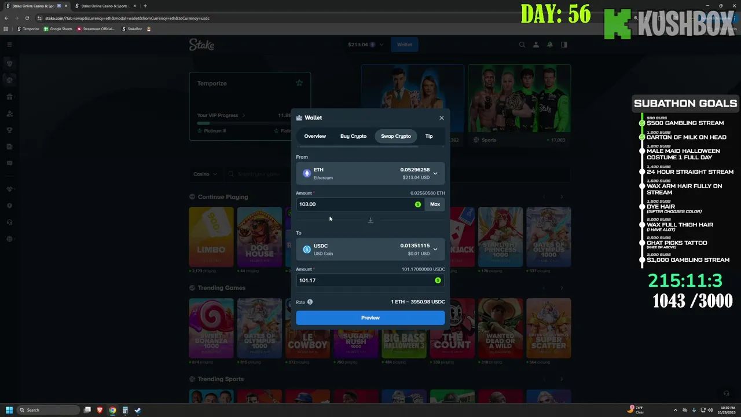Viewport: 741px width, 417px height.
Task: Expand the ETH From currency dropdown
Action: pyautogui.click(x=370, y=174)
